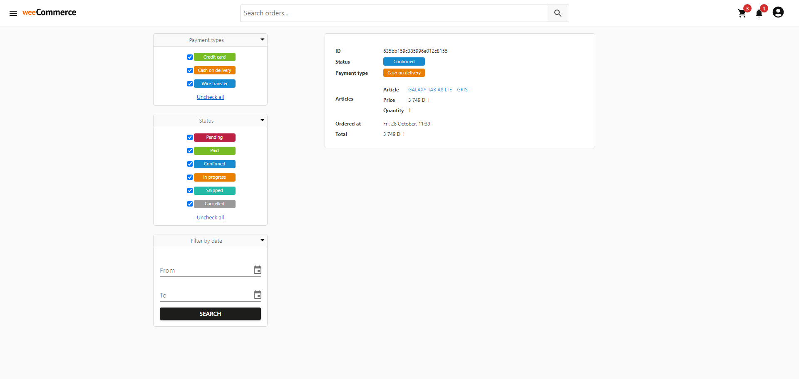Toggle the Cancelled status checkbox

click(190, 204)
